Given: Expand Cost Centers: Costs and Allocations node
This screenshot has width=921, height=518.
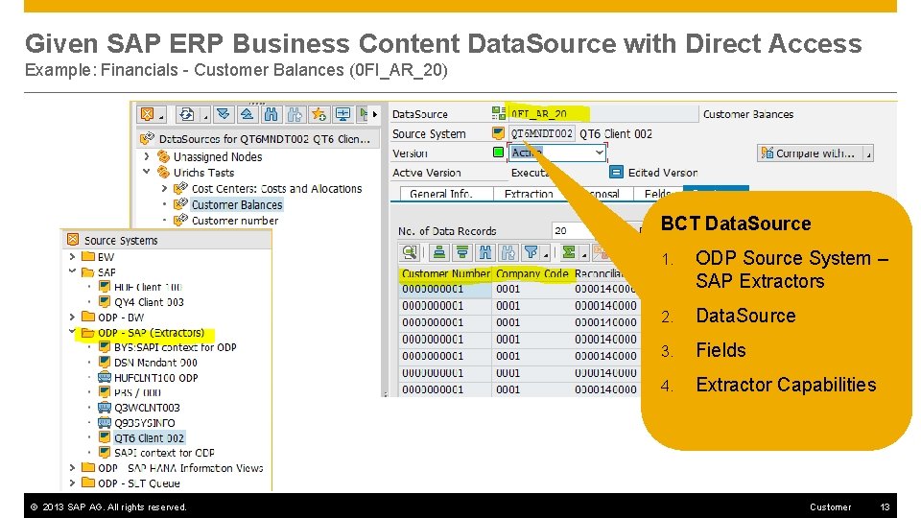Looking at the screenshot, I should coord(164,189).
